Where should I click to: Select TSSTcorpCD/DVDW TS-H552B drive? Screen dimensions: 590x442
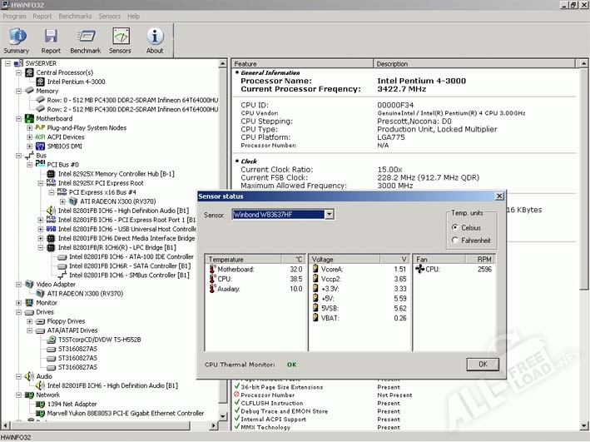click(99, 340)
